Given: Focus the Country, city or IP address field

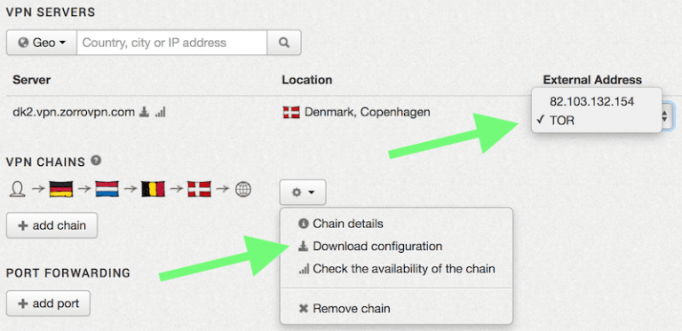Looking at the screenshot, I should (x=171, y=43).
